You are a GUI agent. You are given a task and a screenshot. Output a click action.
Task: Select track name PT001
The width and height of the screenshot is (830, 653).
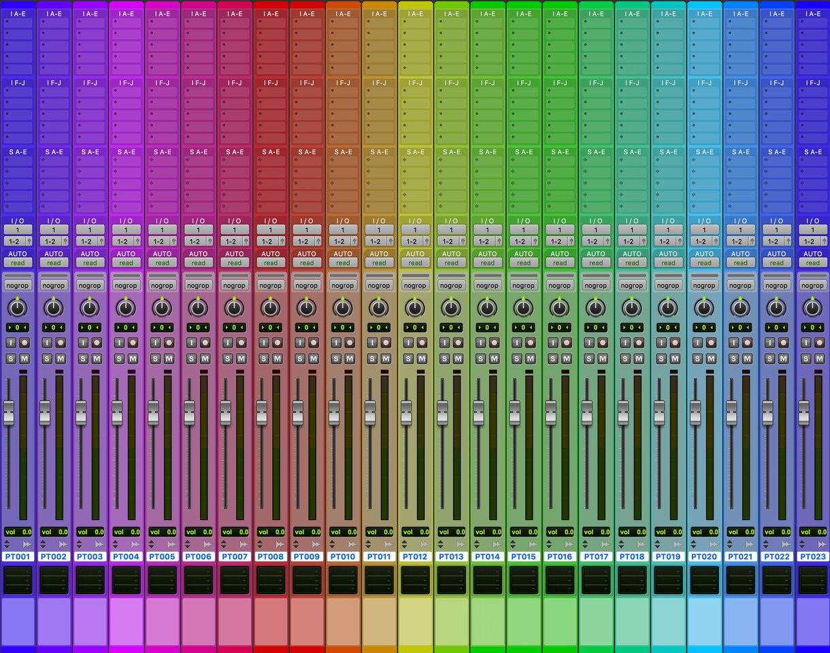(18, 556)
